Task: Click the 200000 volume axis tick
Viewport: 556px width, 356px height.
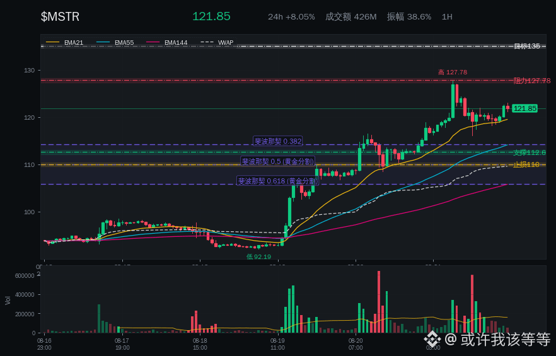Action: pyautogui.click(x=25, y=314)
